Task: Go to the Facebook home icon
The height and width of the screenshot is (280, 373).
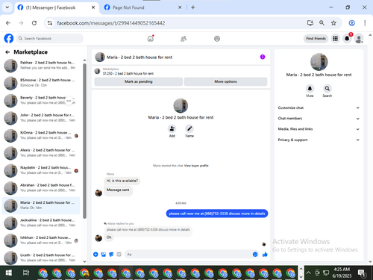Action: 150,39
